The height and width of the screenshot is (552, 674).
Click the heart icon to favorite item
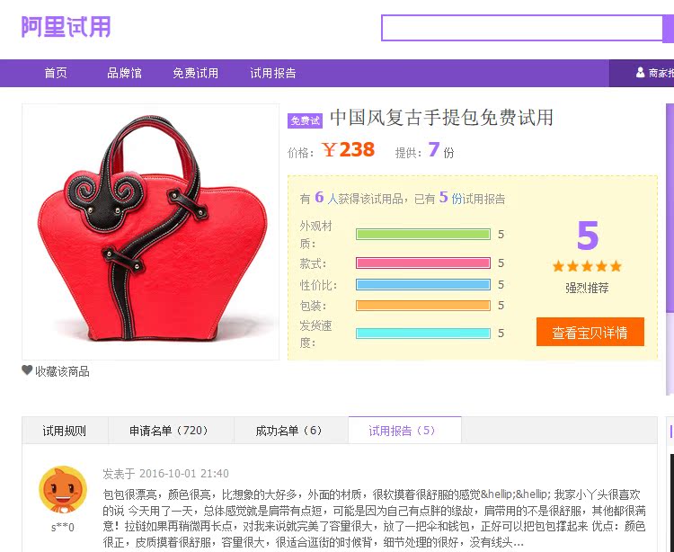point(27,369)
